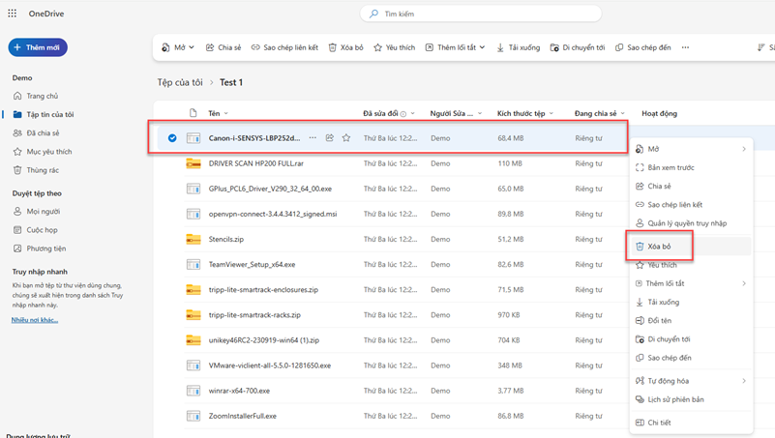Expand the Mở dropdown in the toolbar
This screenshot has height=438, width=775.
(x=179, y=47)
